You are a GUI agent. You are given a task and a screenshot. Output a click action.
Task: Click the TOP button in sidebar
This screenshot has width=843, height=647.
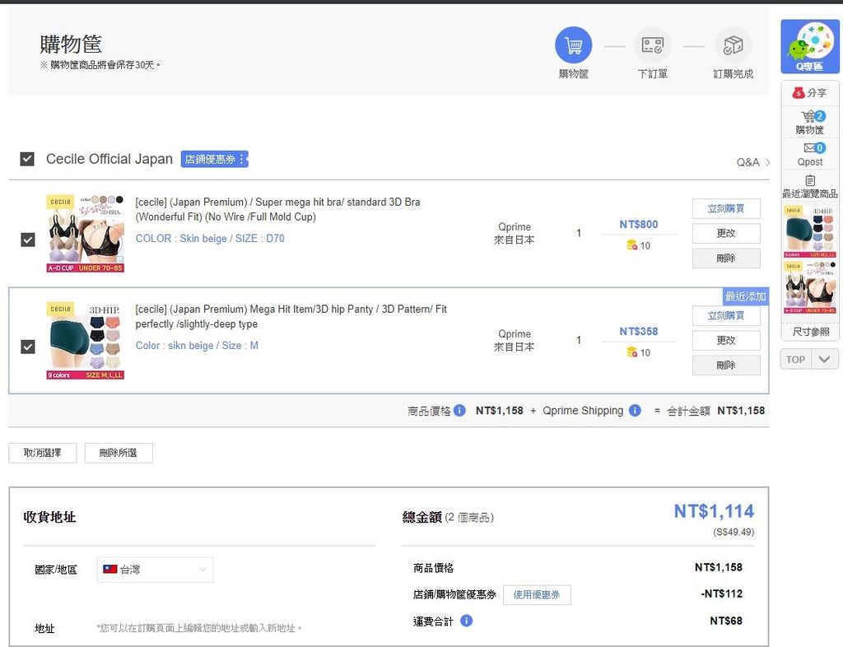coord(796,360)
